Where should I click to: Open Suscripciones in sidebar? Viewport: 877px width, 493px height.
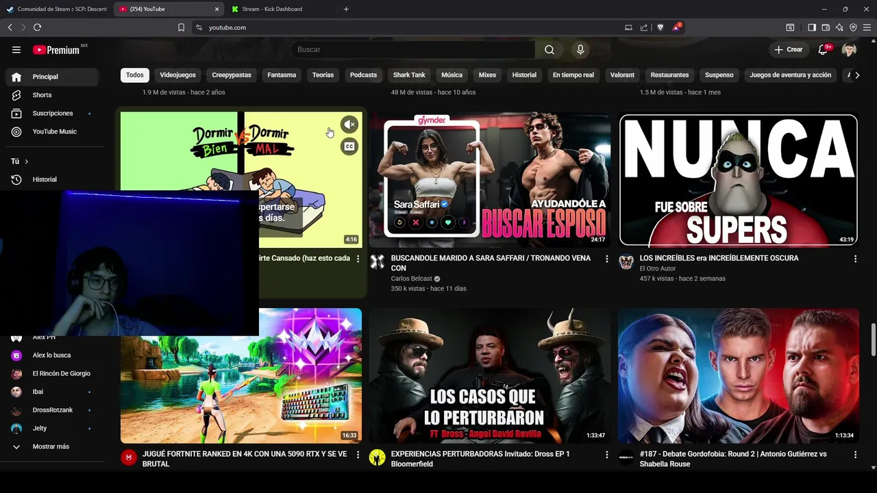52,113
